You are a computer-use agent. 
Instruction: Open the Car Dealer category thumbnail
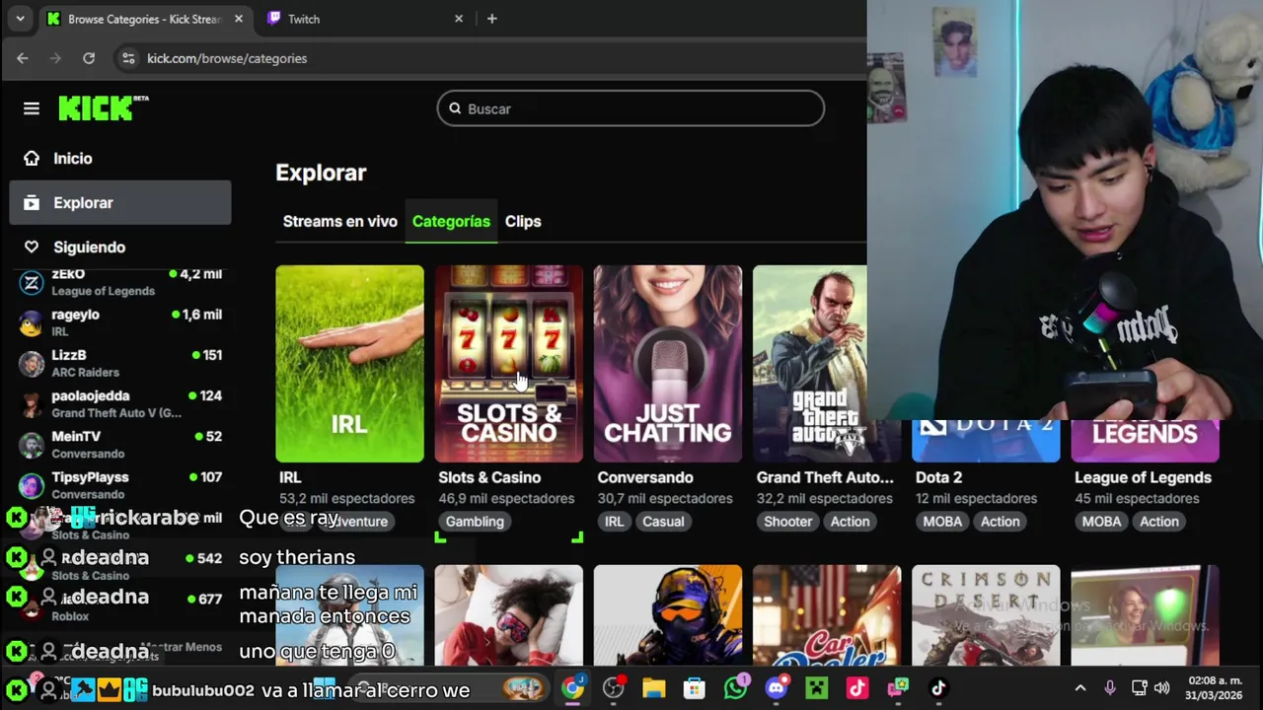[827, 615]
